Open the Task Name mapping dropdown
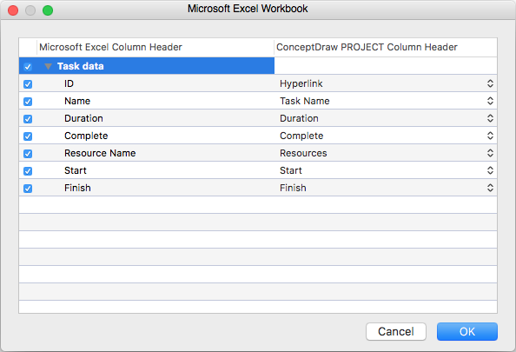The image size is (516, 352). click(x=490, y=101)
